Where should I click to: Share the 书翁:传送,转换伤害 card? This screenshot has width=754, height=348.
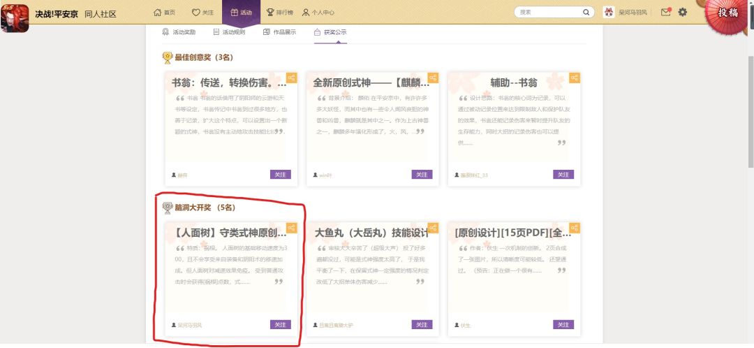click(292, 78)
